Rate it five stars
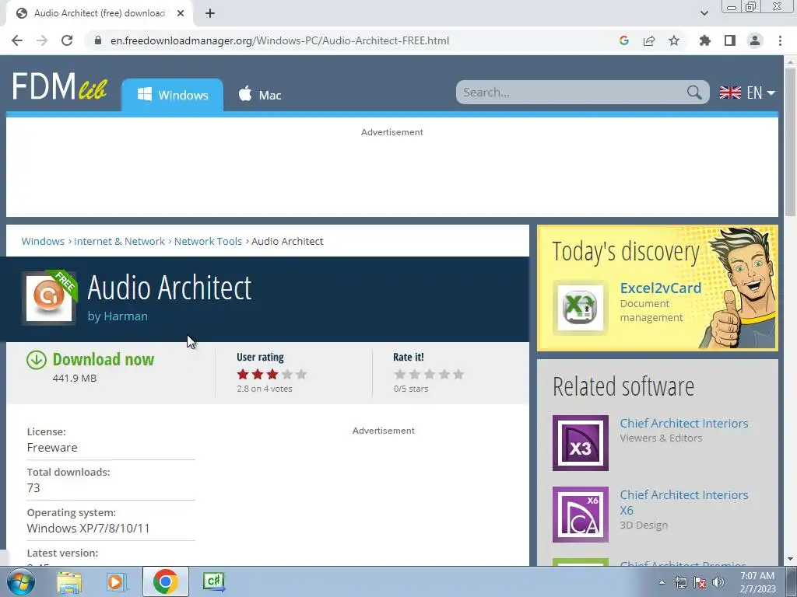 click(x=458, y=375)
